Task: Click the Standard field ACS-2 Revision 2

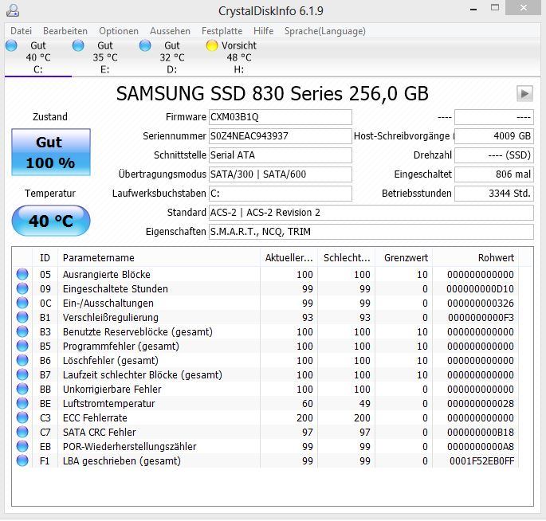Action: pyautogui.click(x=371, y=213)
